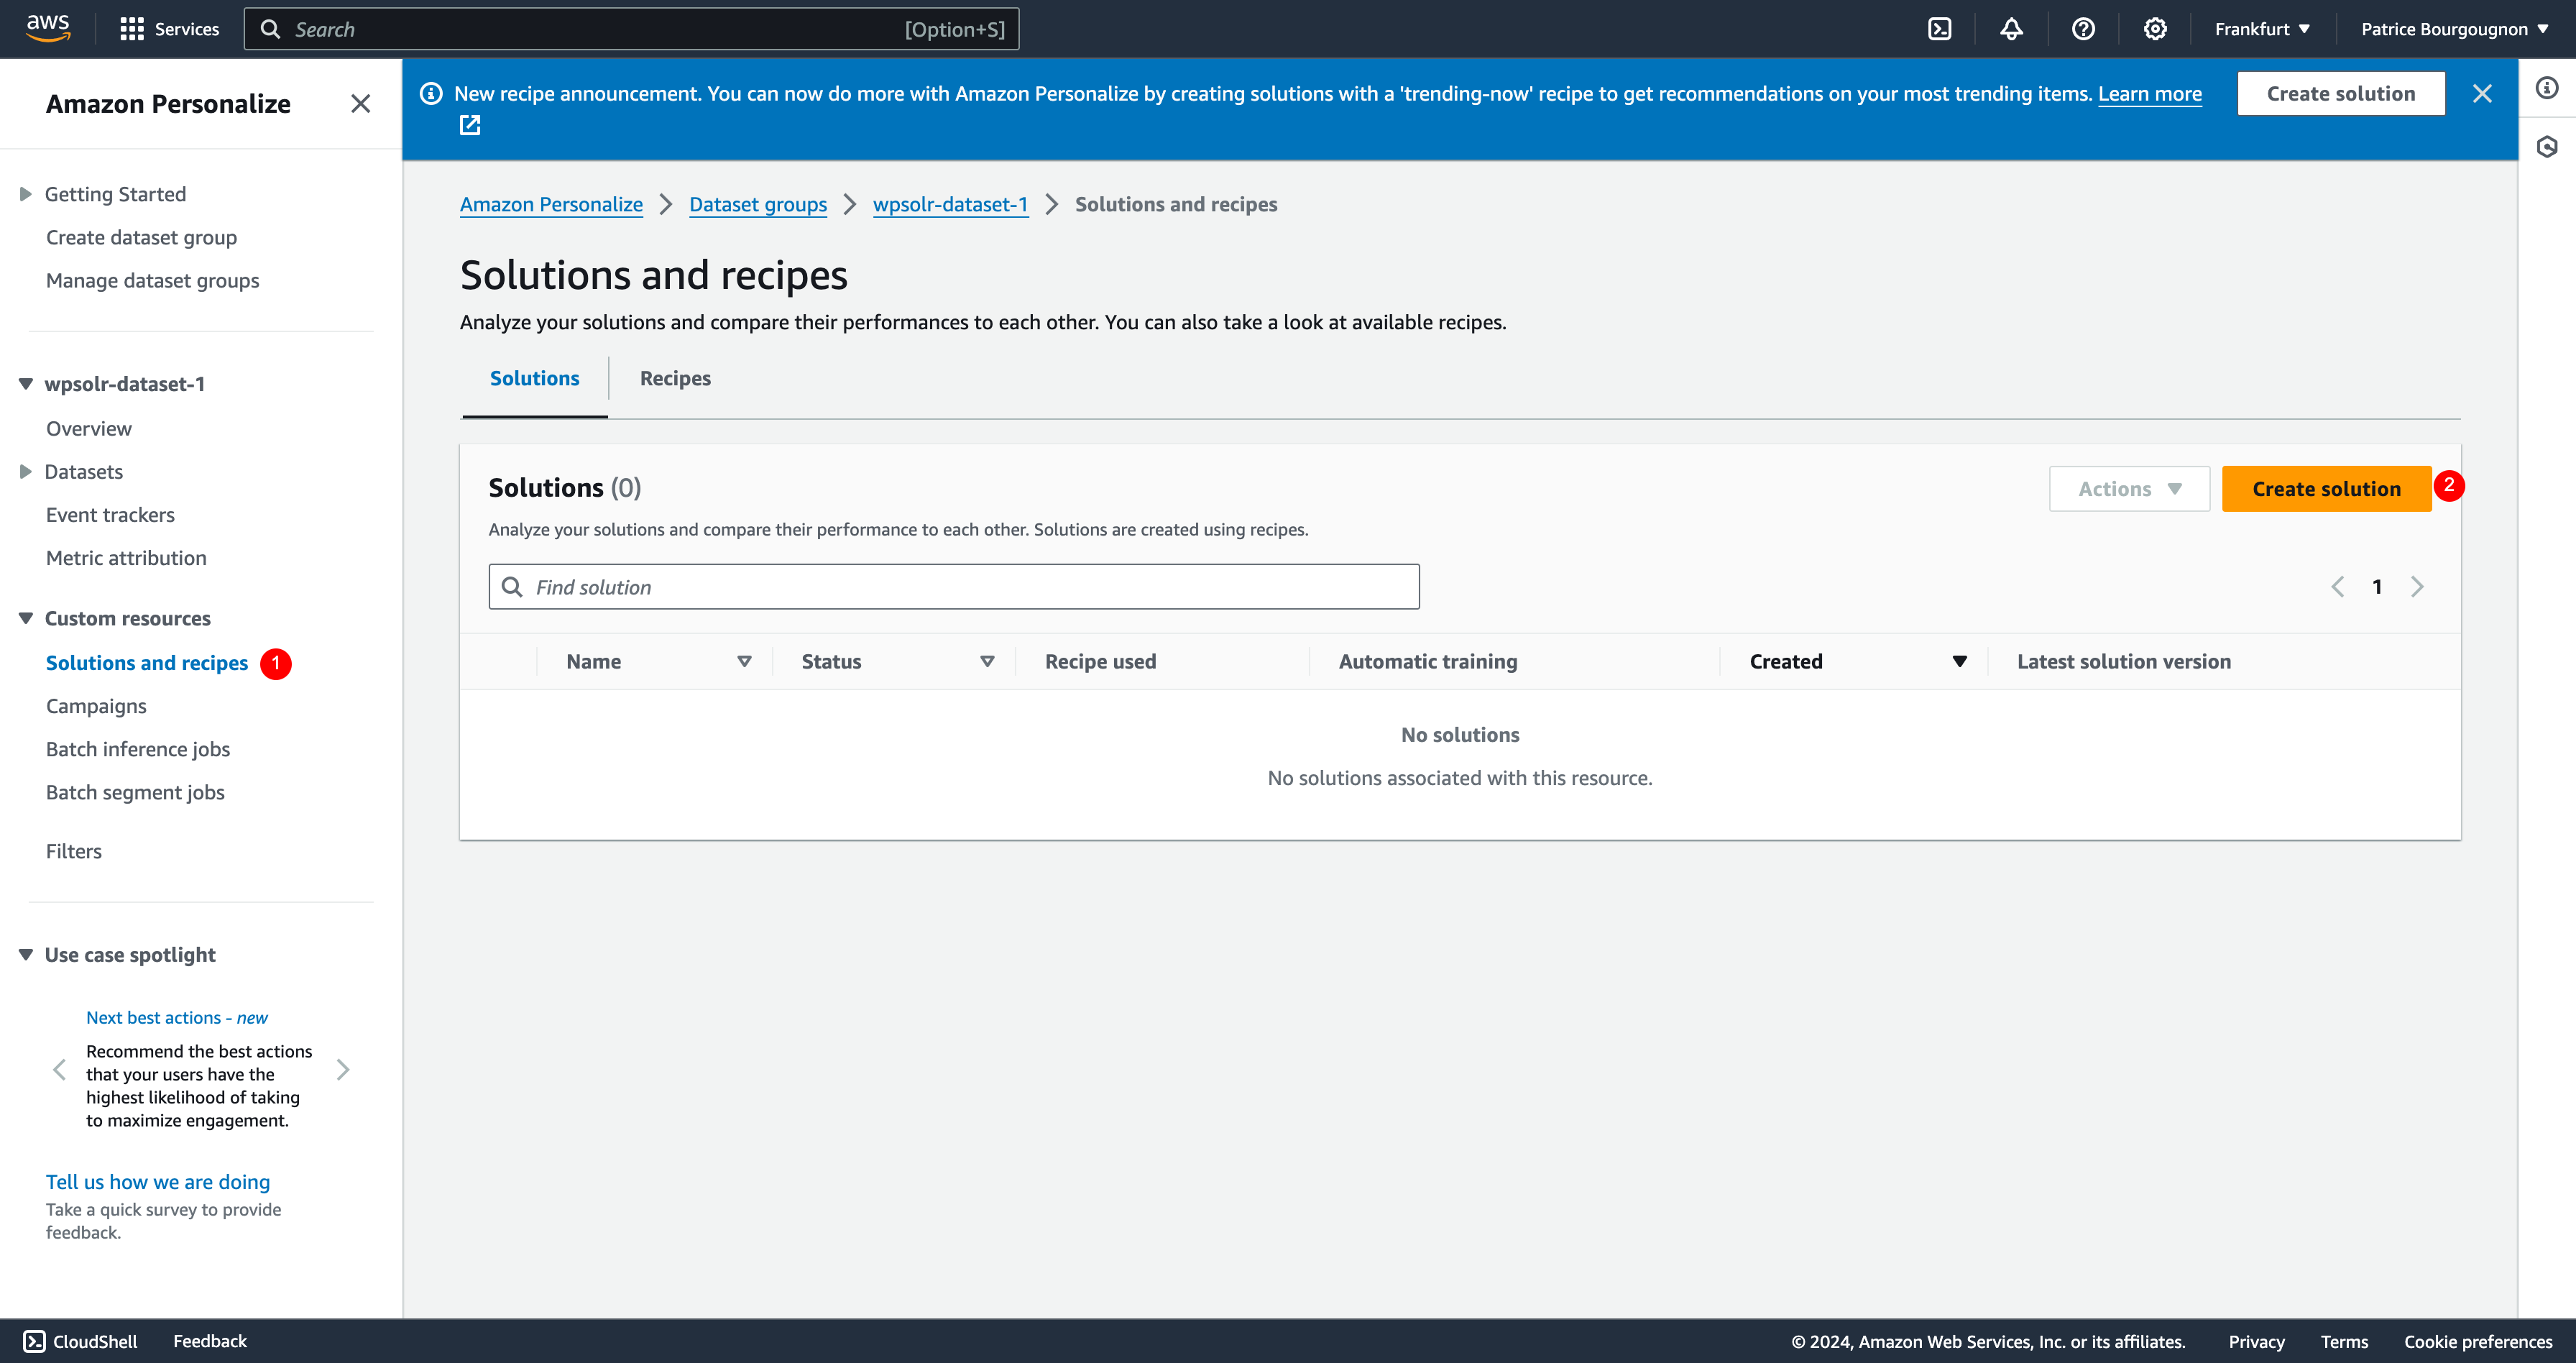Image resolution: width=2576 pixels, height=1363 pixels.
Task: Click page number 1 in pagination
Action: (x=2377, y=587)
